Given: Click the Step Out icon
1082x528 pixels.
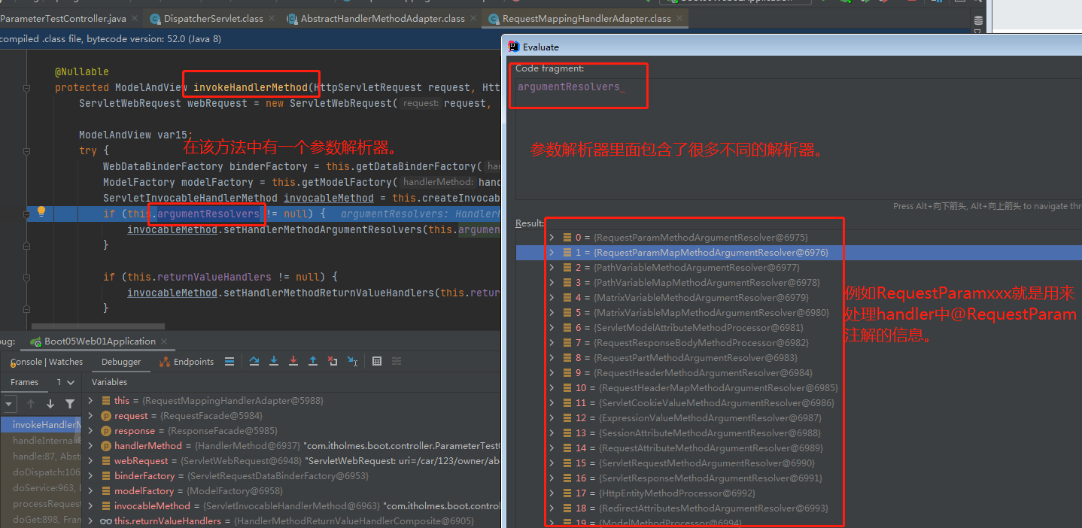Looking at the screenshot, I should [312, 361].
